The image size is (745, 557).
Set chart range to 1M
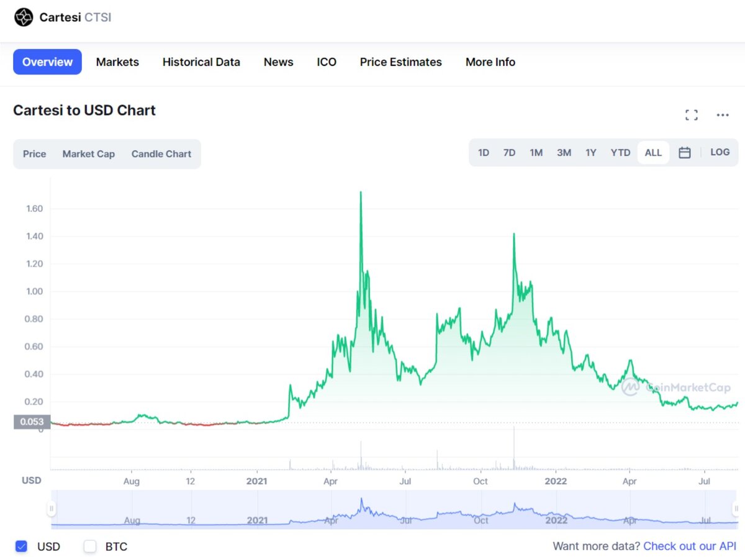[x=536, y=153]
